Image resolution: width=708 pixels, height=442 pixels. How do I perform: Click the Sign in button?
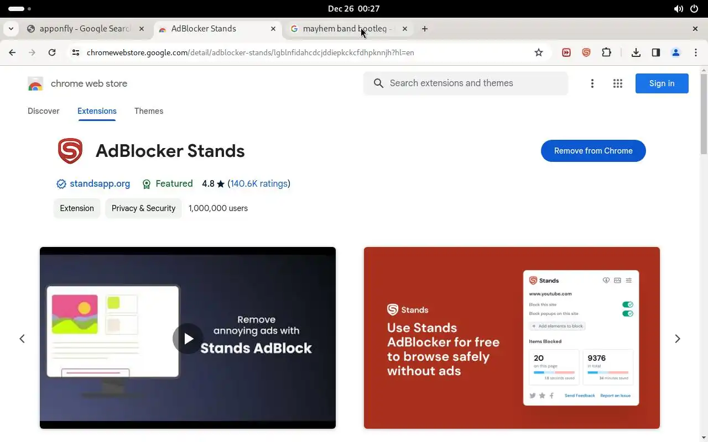coord(662,83)
